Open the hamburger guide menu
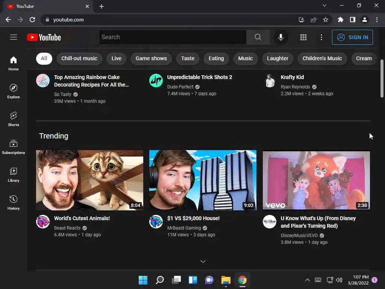The width and height of the screenshot is (385, 289). [14, 37]
